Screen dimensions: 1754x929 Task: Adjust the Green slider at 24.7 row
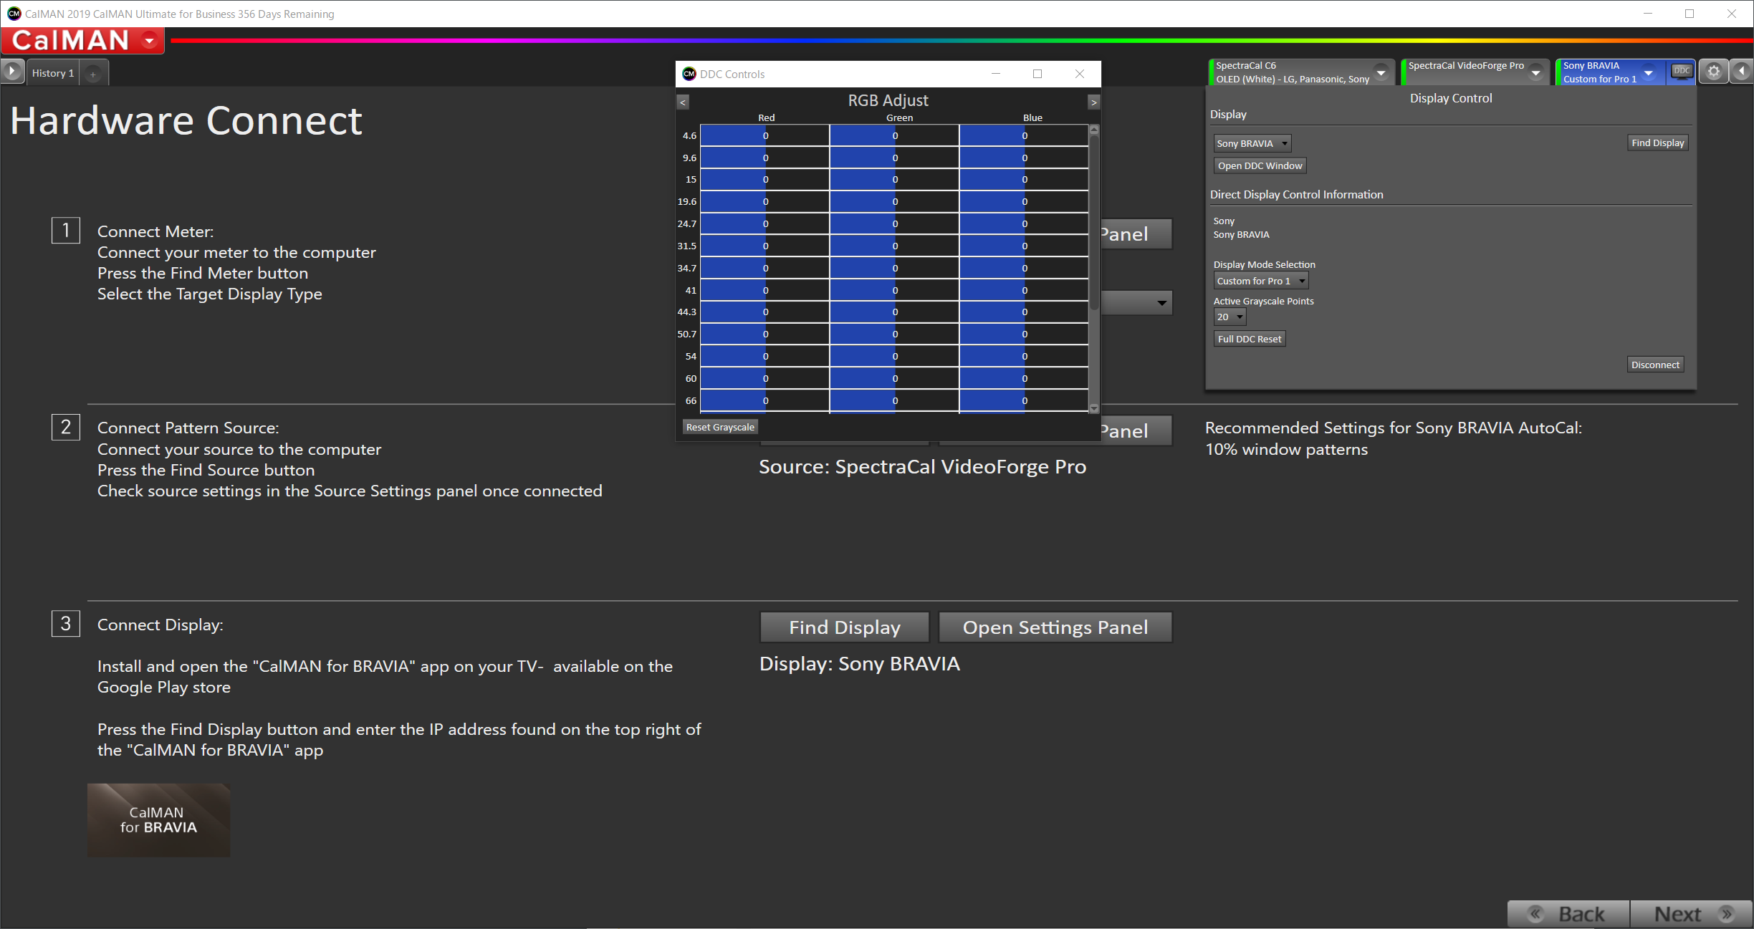tap(894, 223)
